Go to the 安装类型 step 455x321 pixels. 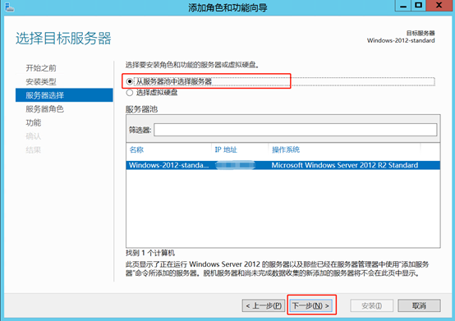(41, 82)
